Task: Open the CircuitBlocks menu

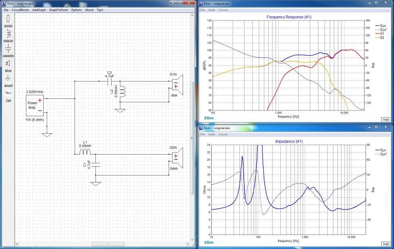Action: point(20,10)
